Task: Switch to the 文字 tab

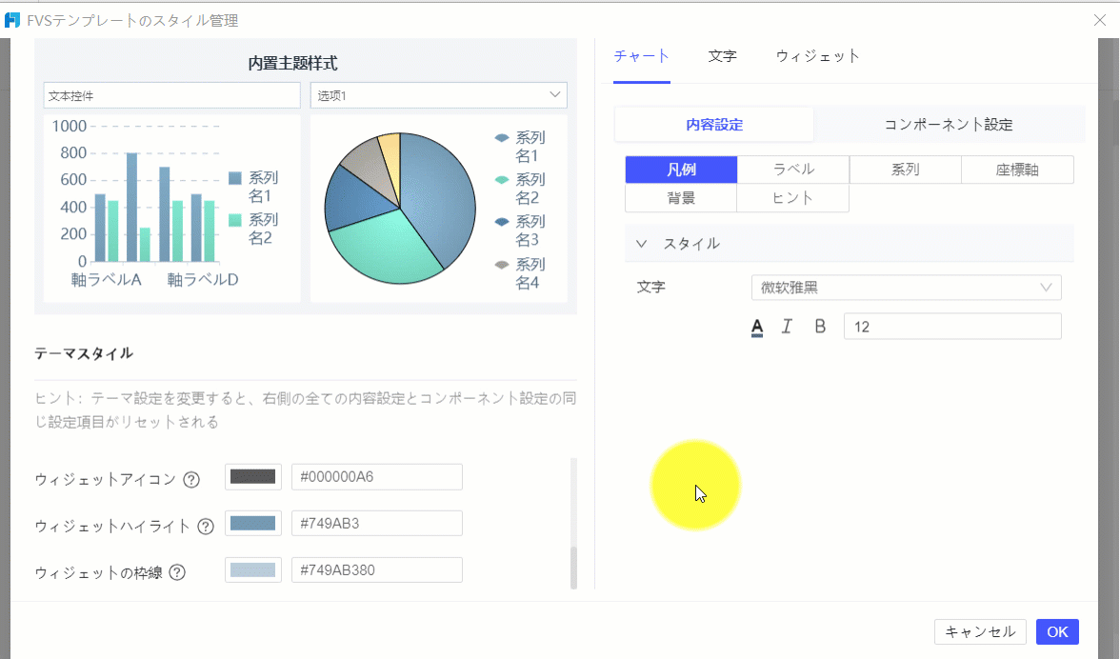Action: [722, 56]
